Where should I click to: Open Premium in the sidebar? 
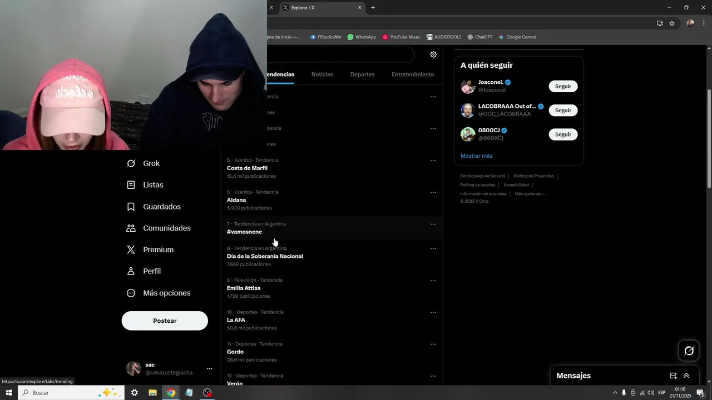tap(150, 250)
